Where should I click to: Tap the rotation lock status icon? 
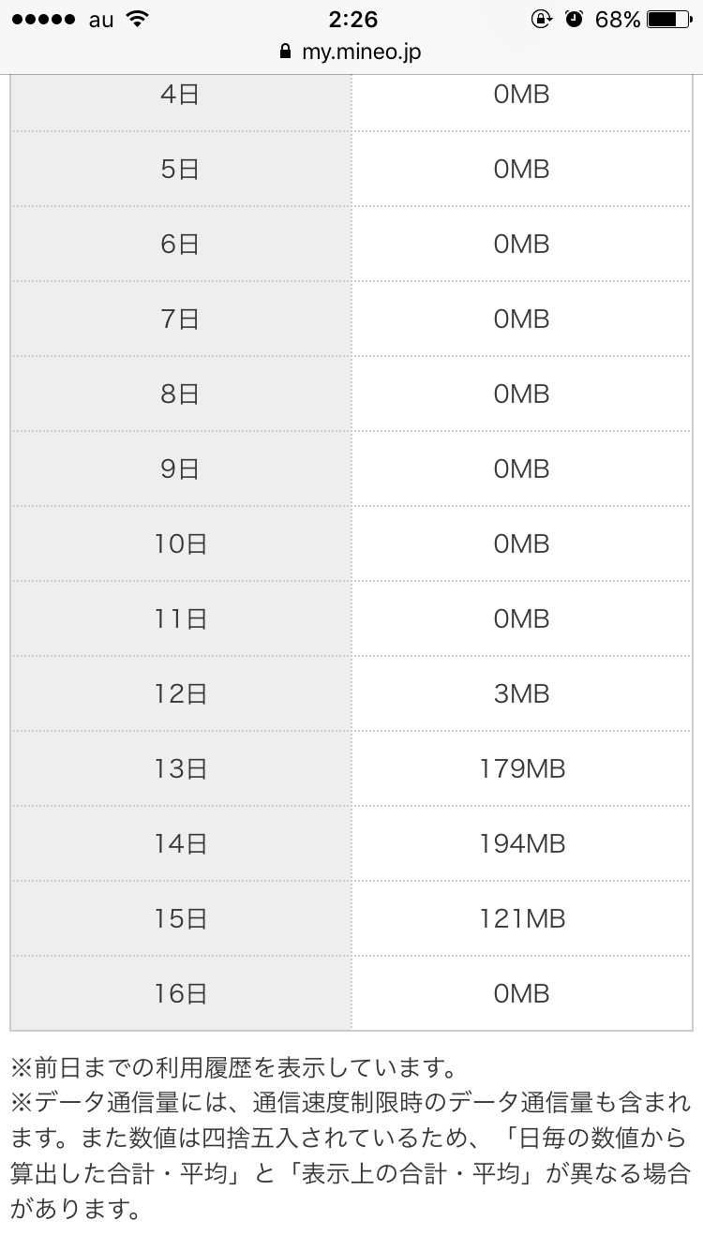pyautogui.click(x=541, y=20)
